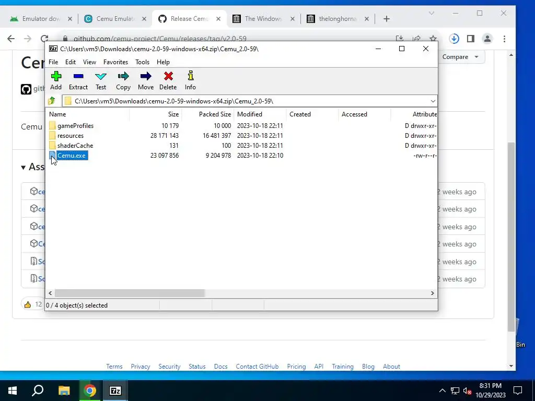
Task: Open Chrome downloads icon
Action: 454,39
